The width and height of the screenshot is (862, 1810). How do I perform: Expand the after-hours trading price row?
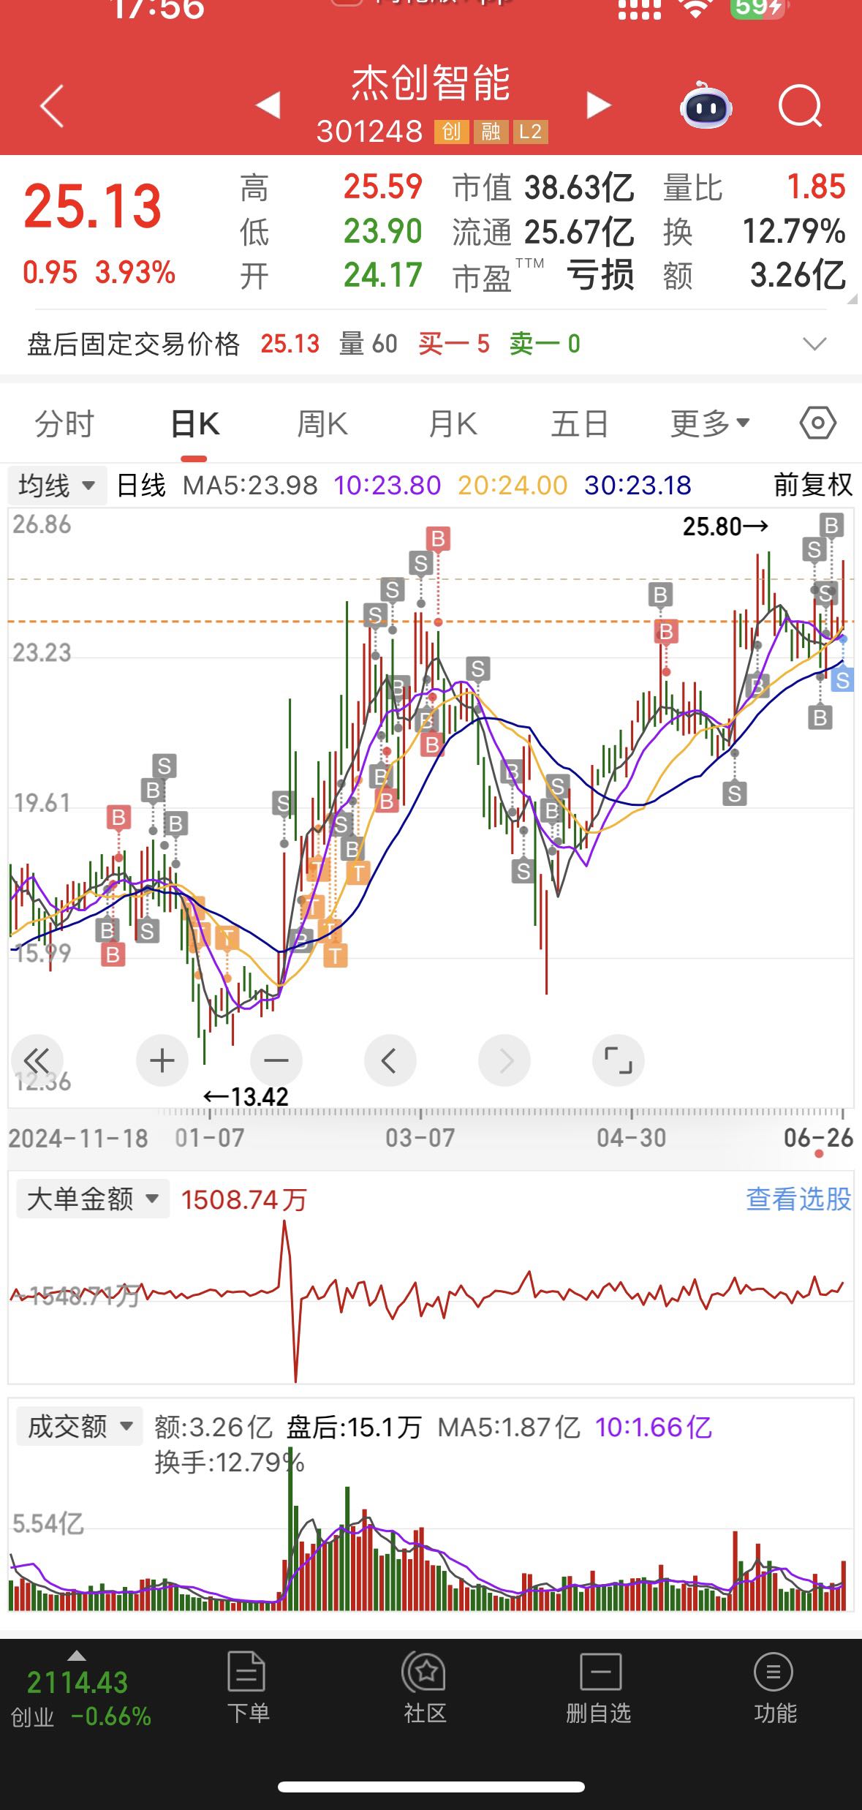(814, 344)
